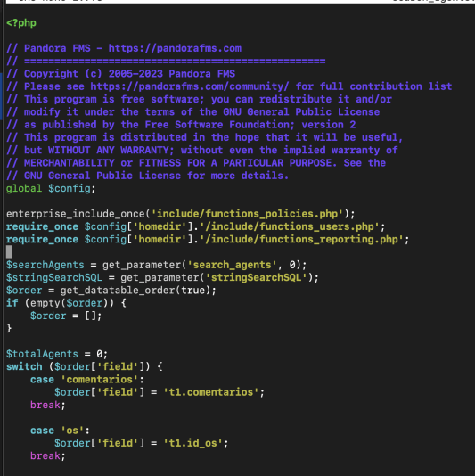Place cursor on Copyright 2005-2023 comment line
The image size is (475, 476).
121,74
